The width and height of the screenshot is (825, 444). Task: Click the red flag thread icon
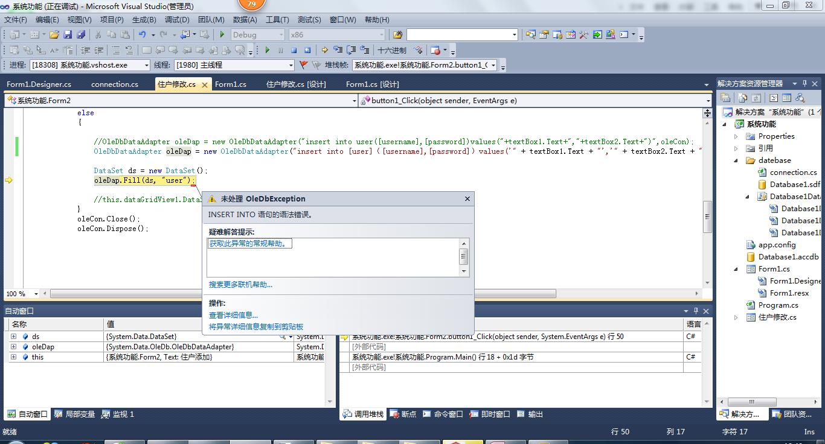pyautogui.click(x=304, y=65)
